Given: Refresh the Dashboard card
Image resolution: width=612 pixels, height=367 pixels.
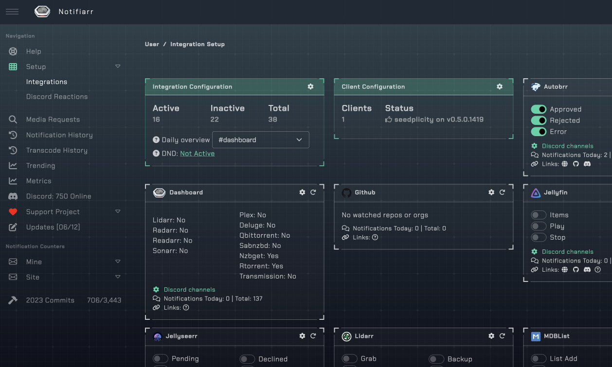Looking at the screenshot, I should [x=313, y=192].
